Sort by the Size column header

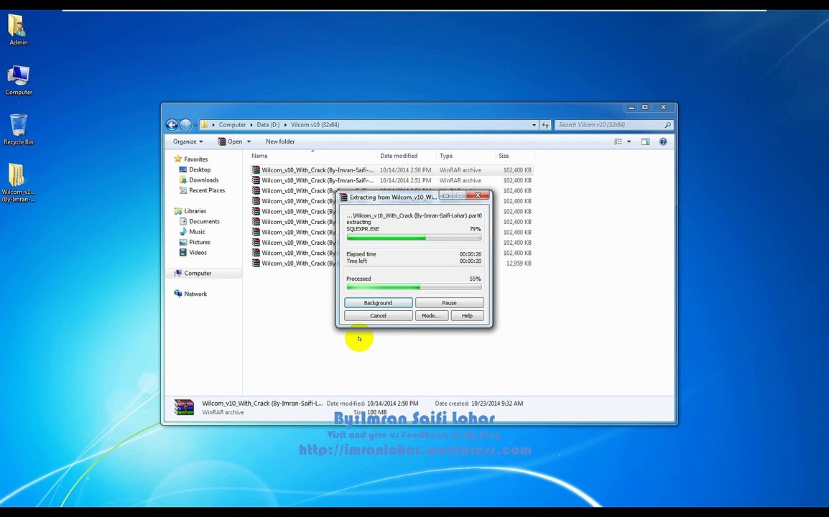click(x=515, y=156)
